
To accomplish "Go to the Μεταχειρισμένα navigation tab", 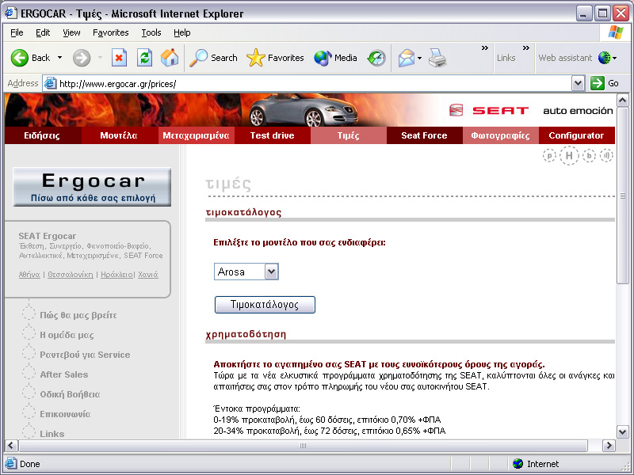I will (x=196, y=135).
